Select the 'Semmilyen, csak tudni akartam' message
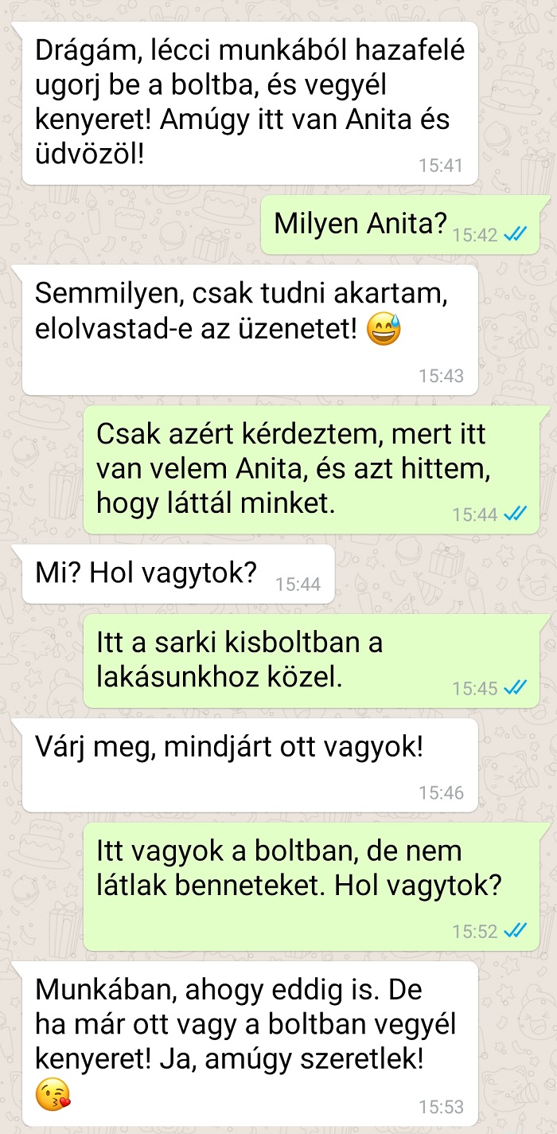The width and height of the screenshot is (557, 1134). point(250,330)
